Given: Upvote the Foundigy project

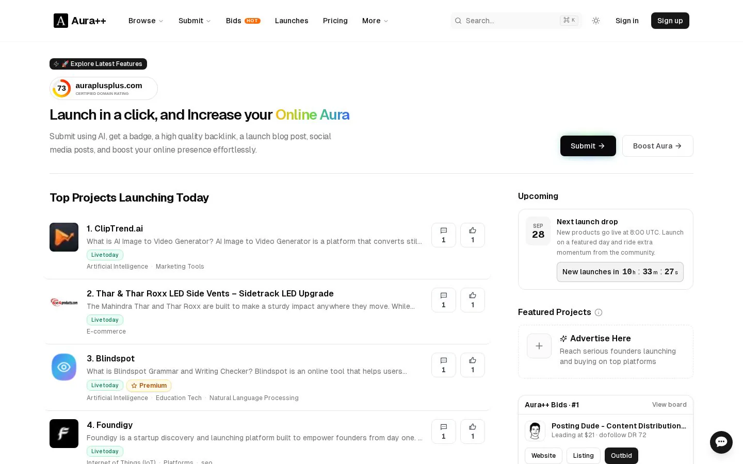Looking at the screenshot, I should point(473,432).
